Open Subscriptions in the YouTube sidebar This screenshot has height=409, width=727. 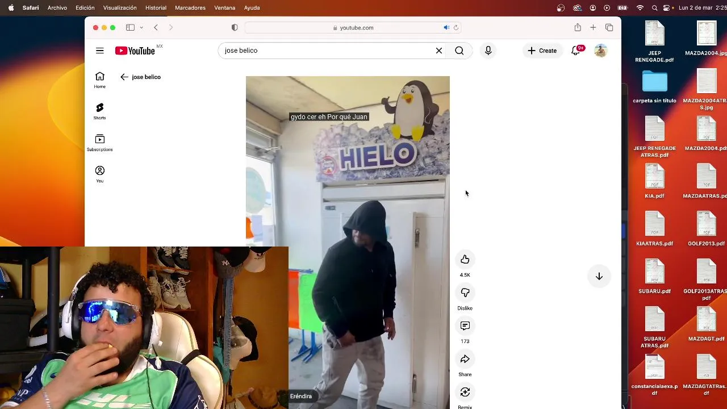click(100, 143)
